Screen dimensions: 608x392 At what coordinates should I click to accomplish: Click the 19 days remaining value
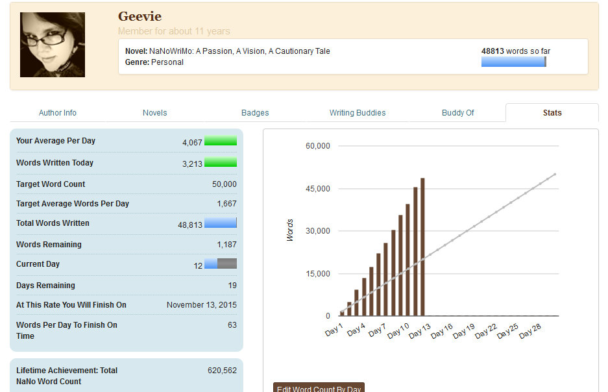232,286
